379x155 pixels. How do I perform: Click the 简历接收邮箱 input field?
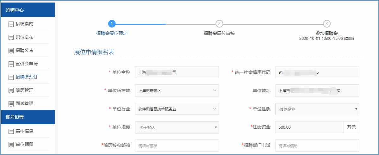click(177, 146)
